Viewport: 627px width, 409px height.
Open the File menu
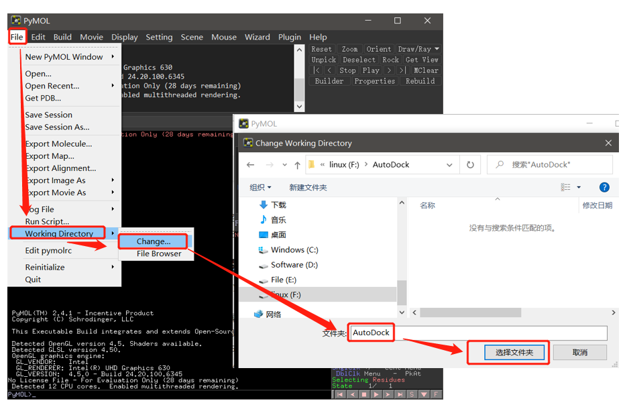point(17,37)
